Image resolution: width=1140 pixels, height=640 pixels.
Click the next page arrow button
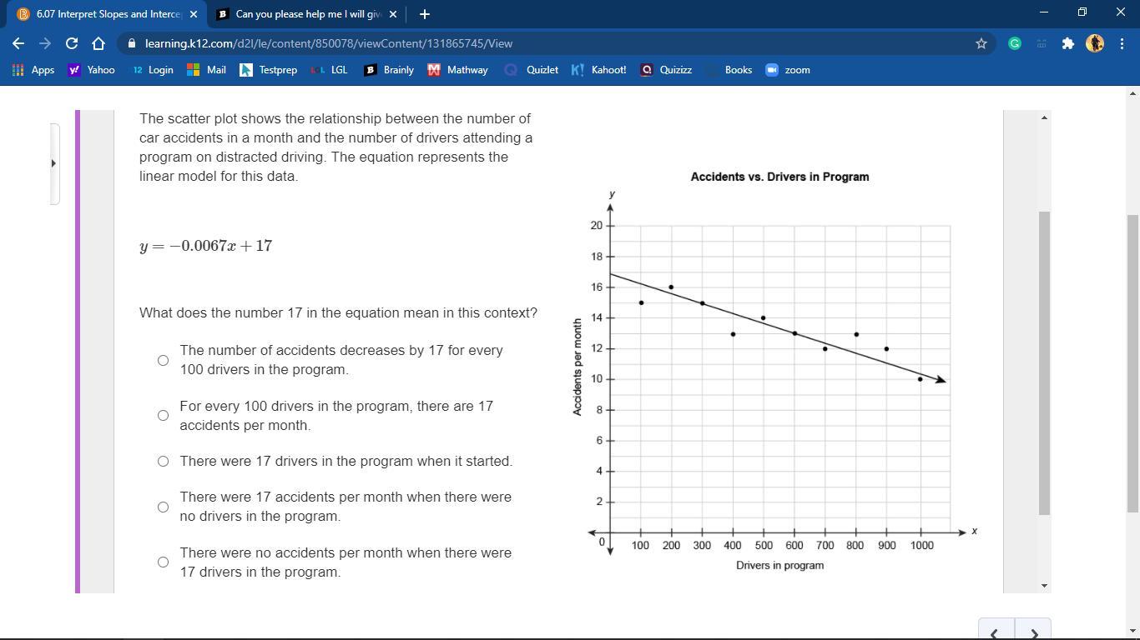click(x=1035, y=633)
